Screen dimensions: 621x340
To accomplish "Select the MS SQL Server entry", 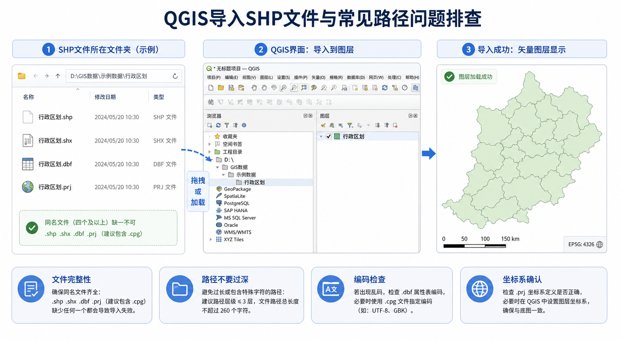I will click(x=236, y=218).
